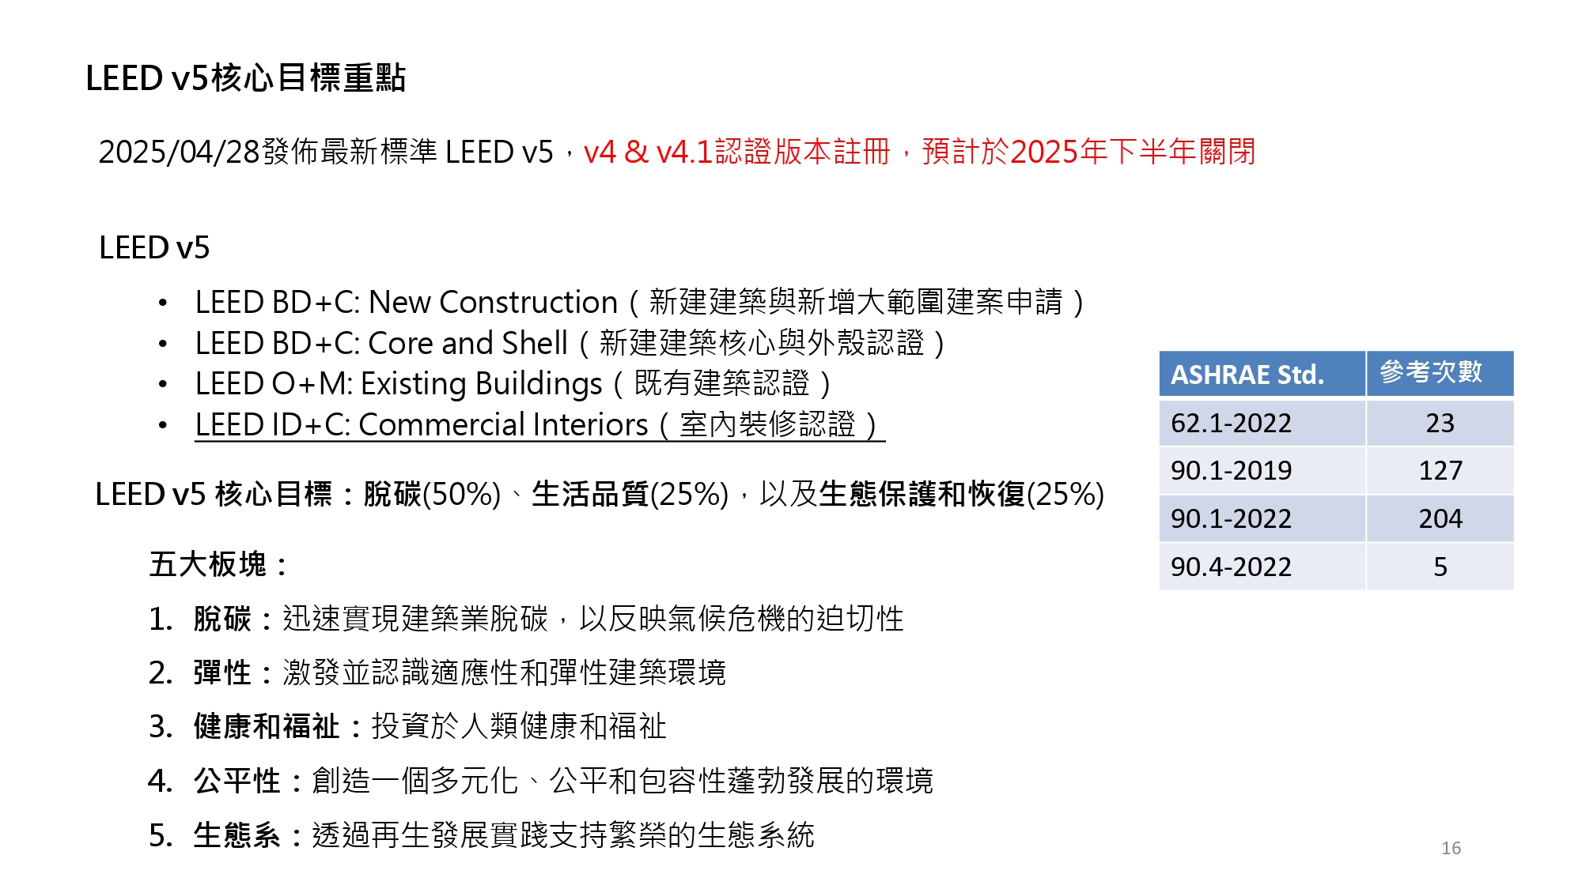1582x889 pixels.
Task: Click the red v4 & v4.1 registration notice text
Action: click(919, 152)
